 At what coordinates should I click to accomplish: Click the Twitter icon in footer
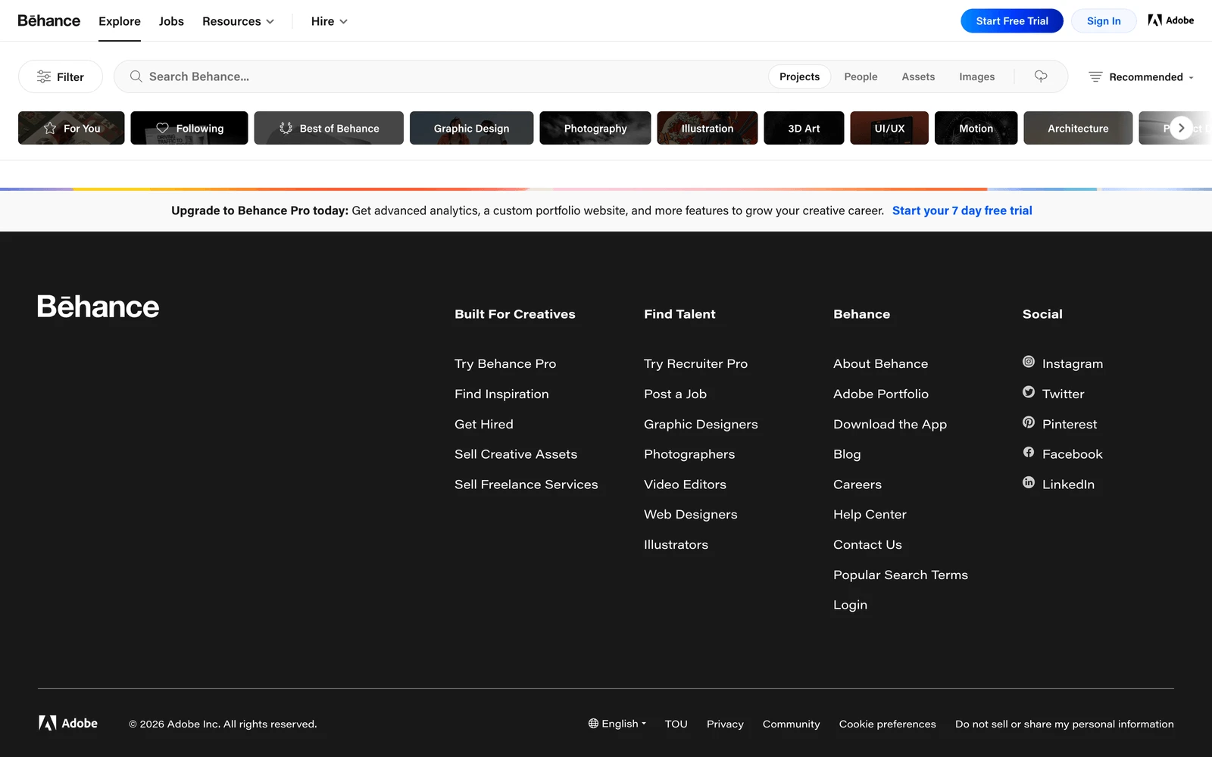pyautogui.click(x=1028, y=392)
